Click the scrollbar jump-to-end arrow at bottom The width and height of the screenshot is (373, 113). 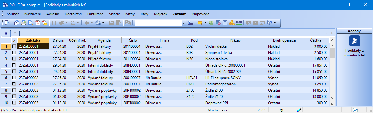332,104
